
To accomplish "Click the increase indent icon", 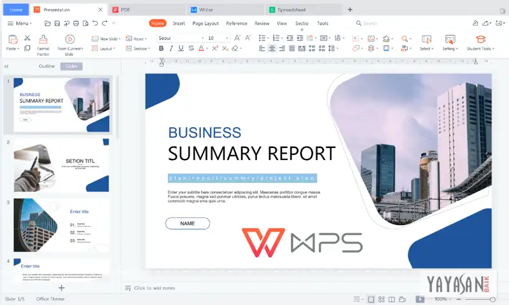I will pos(300,38).
